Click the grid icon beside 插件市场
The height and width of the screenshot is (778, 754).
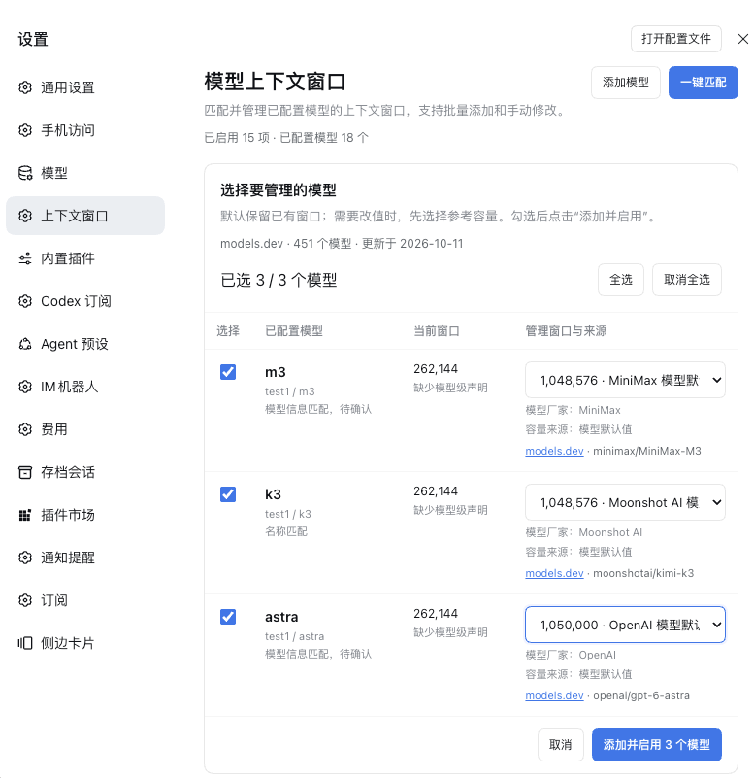25,515
